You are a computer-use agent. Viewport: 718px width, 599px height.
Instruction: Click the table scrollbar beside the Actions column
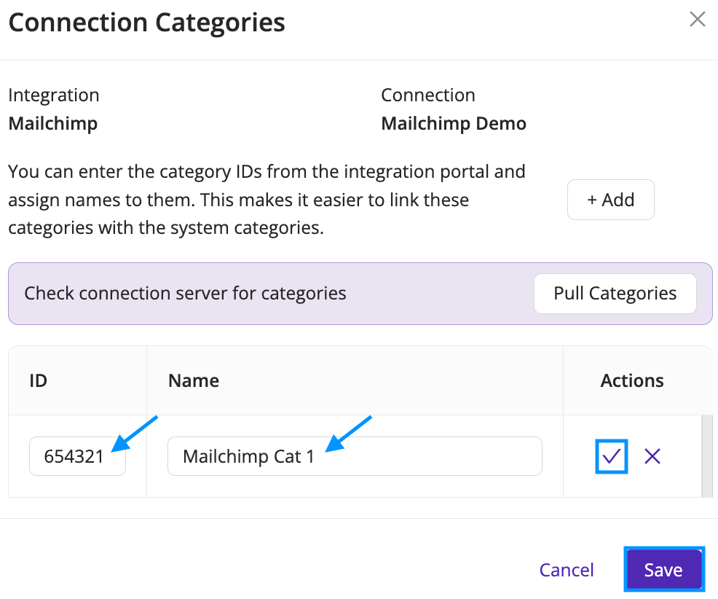pos(706,456)
